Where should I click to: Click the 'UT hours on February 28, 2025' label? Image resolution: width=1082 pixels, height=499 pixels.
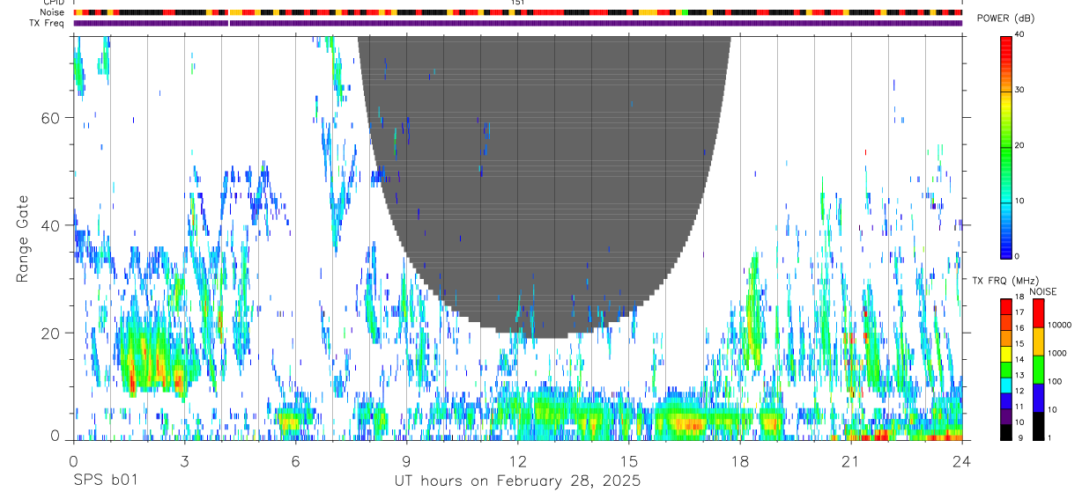click(x=517, y=481)
